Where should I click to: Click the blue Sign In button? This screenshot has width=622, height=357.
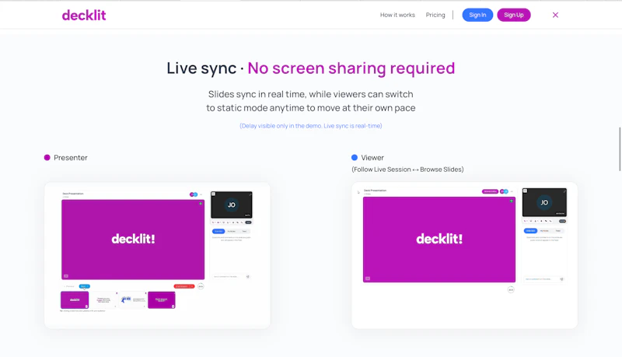(x=477, y=15)
